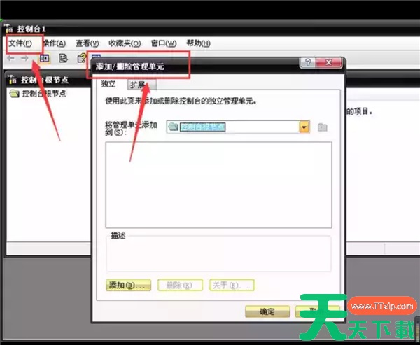Open the 文件(F) menu

tap(20, 43)
